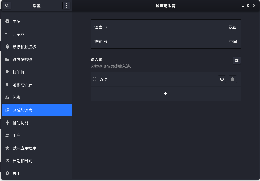The width and height of the screenshot is (260, 181).
Task: Click the users icon beside 用户
Action: 7,135
